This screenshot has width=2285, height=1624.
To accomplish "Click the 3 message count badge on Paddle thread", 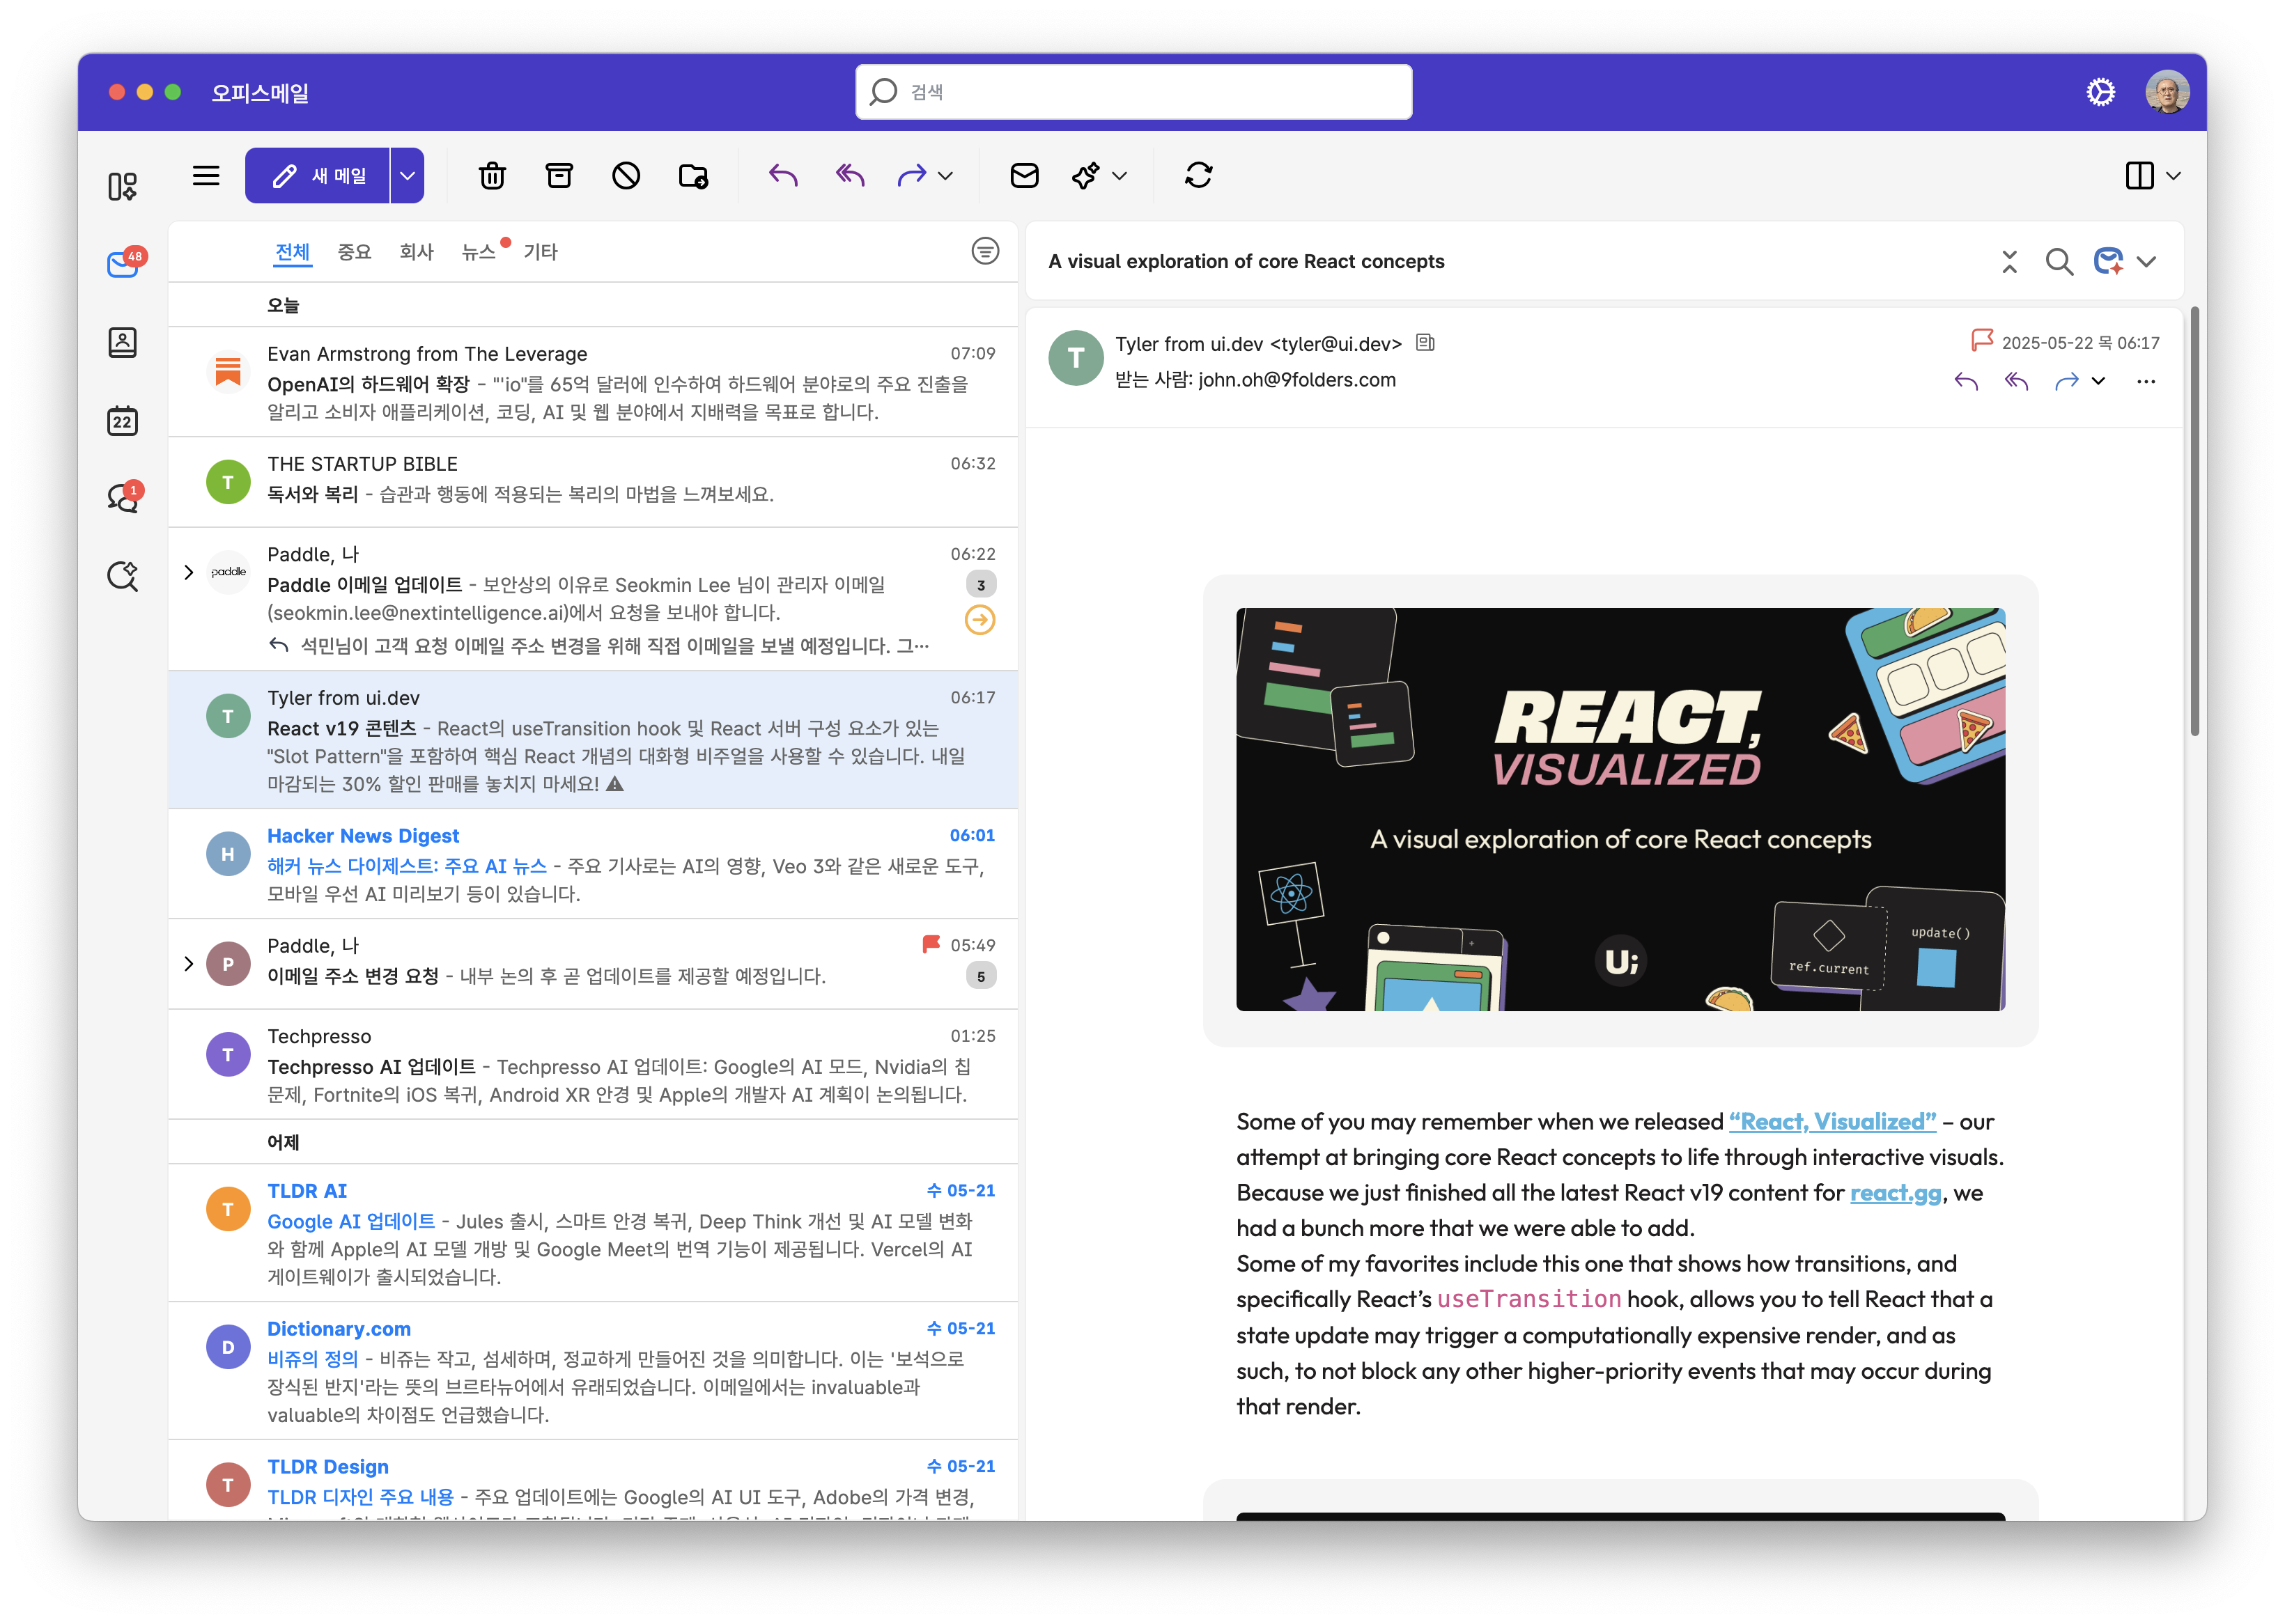I will point(980,585).
